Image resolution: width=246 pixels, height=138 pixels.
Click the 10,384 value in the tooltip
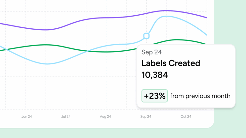click(x=155, y=75)
